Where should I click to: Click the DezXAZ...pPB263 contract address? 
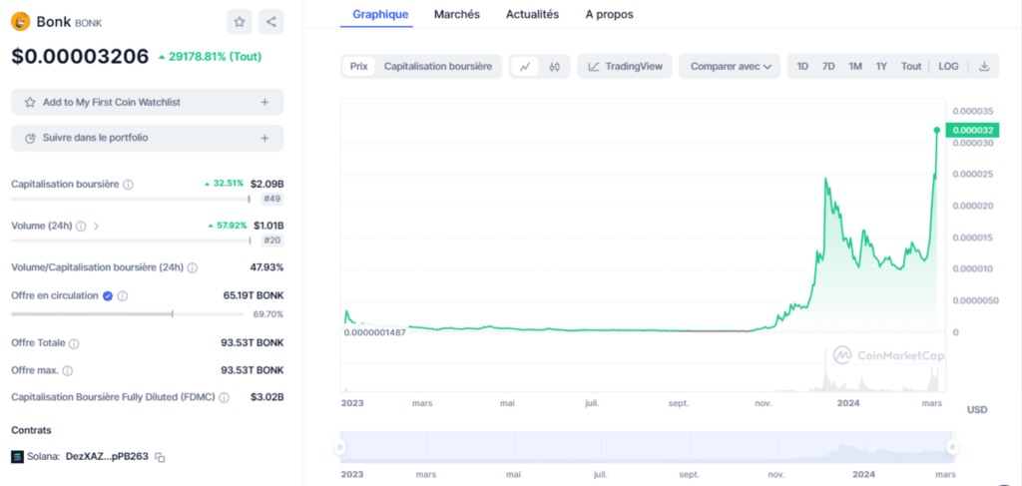tap(108, 457)
